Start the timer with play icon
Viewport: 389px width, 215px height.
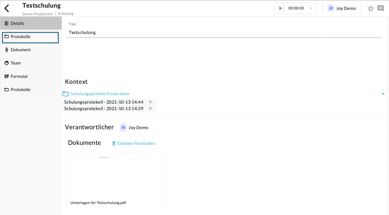coord(281,8)
